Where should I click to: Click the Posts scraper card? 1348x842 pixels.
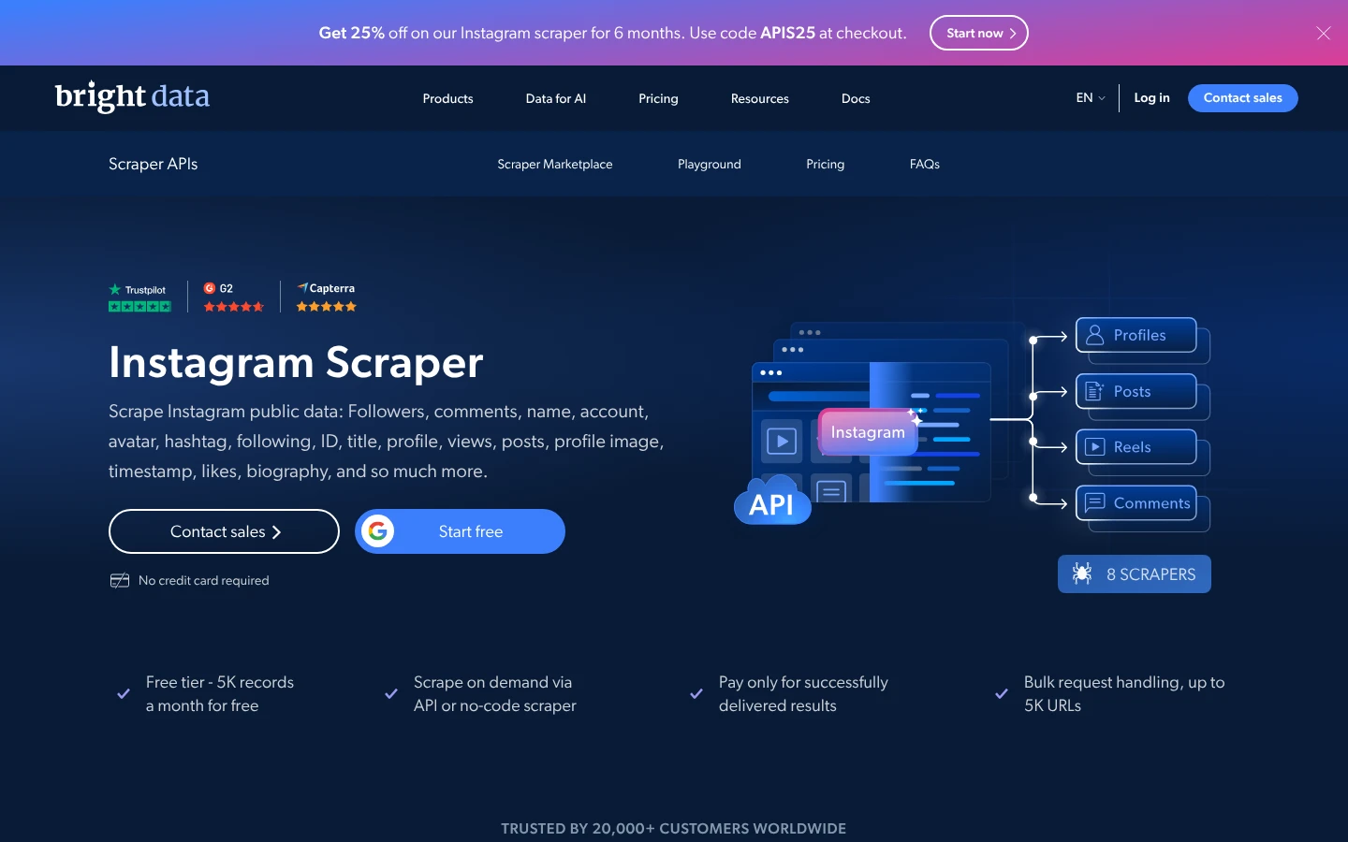pos(1136,391)
